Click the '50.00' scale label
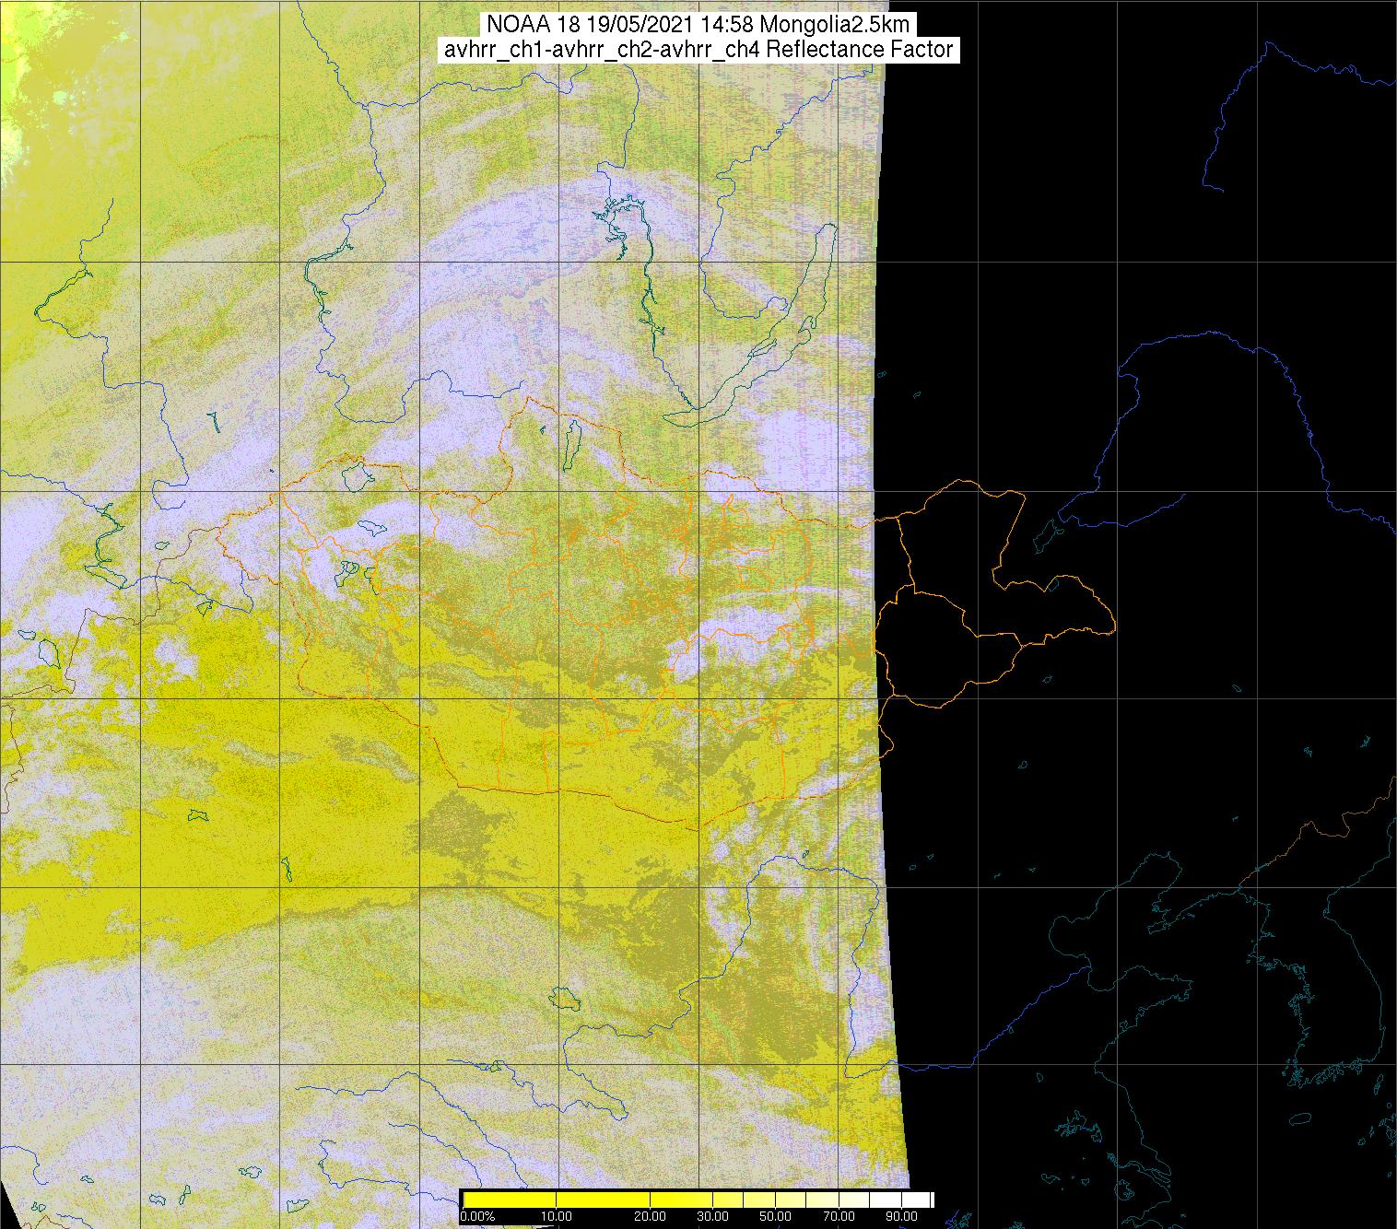This screenshot has width=1397, height=1229. [x=775, y=1216]
